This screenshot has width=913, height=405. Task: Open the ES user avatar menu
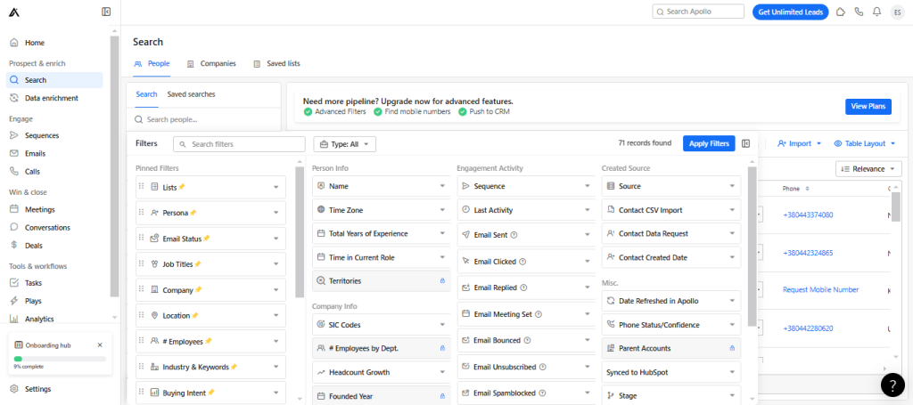click(897, 12)
